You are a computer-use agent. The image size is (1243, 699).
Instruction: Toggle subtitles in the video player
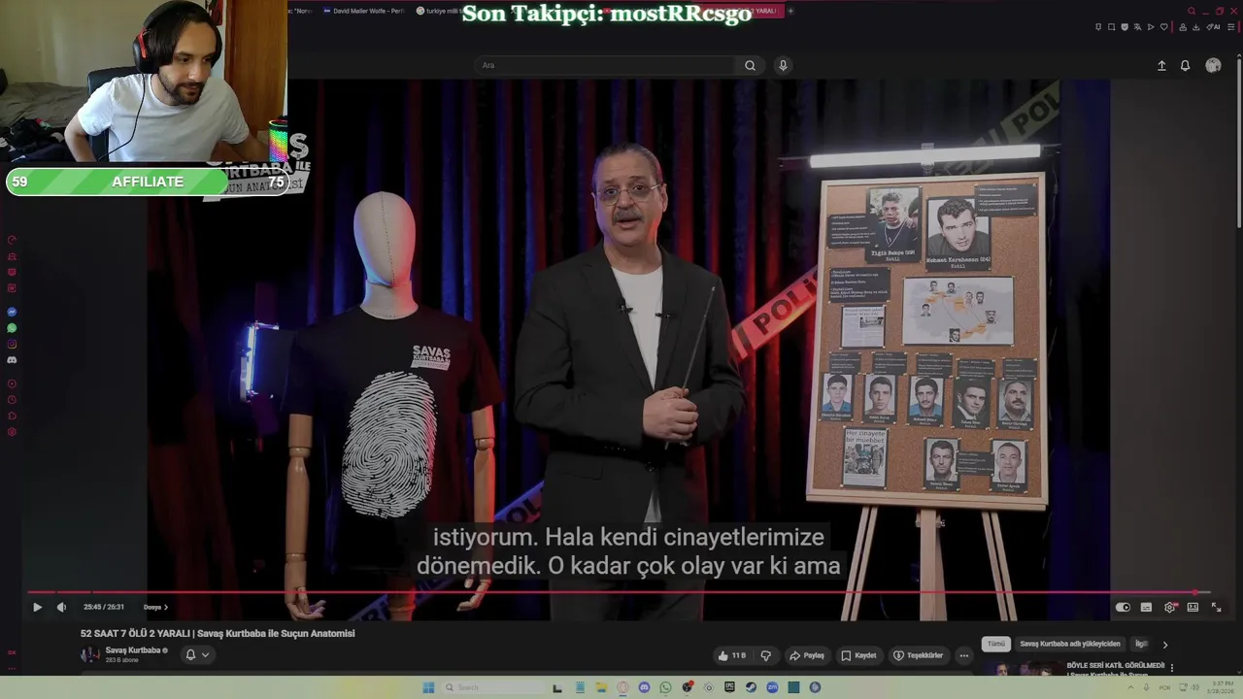(x=1146, y=607)
